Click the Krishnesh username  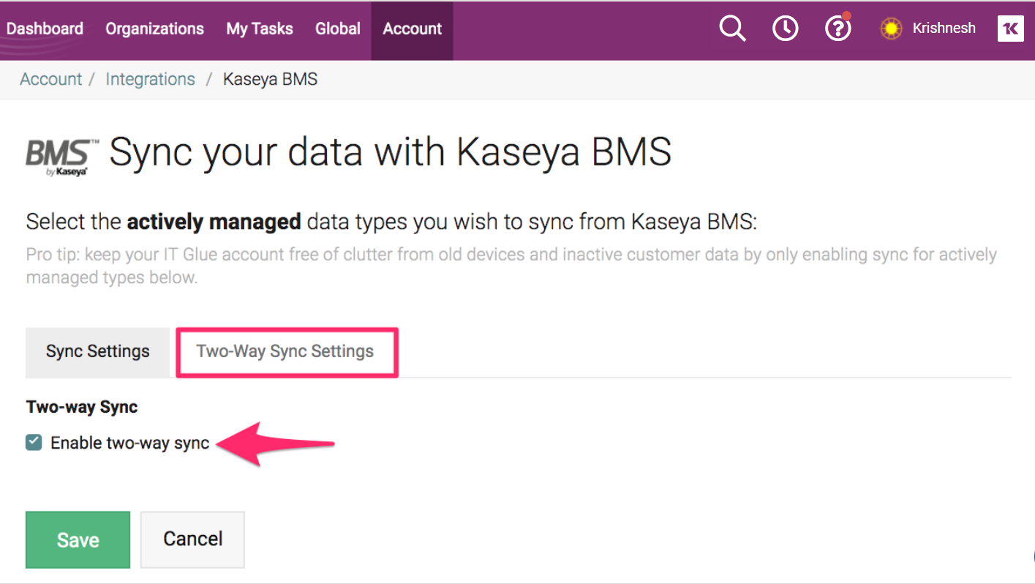click(x=944, y=29)
